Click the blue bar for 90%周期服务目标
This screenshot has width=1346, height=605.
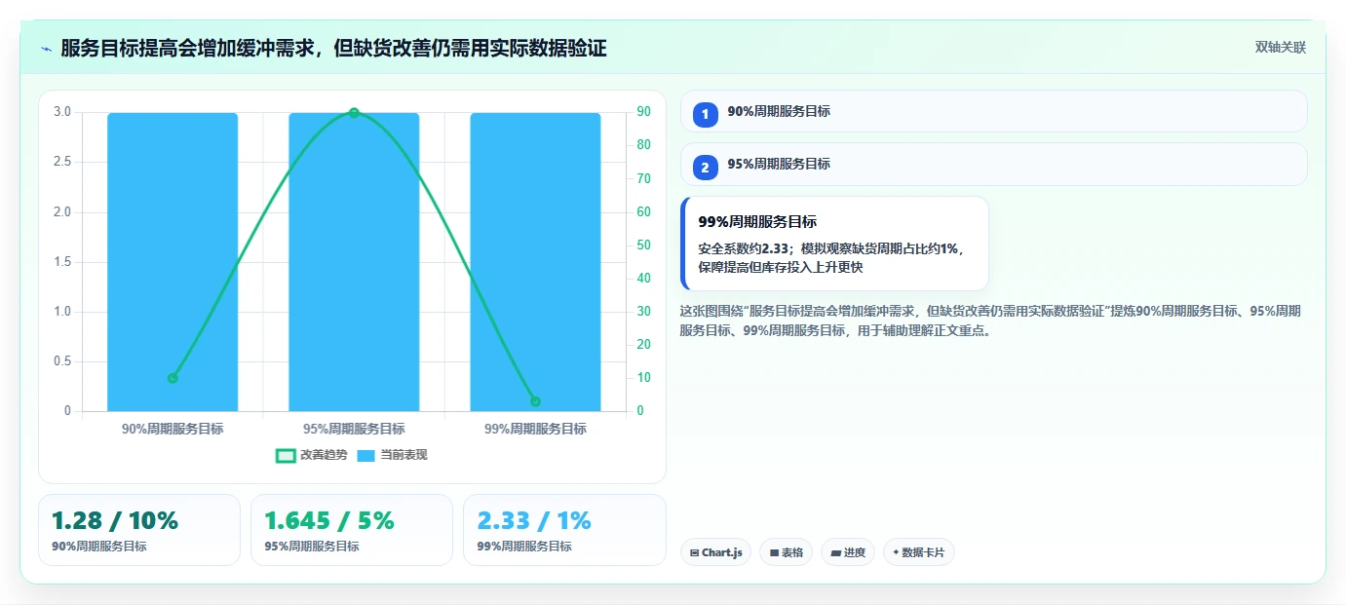click(x=173, y=262)
